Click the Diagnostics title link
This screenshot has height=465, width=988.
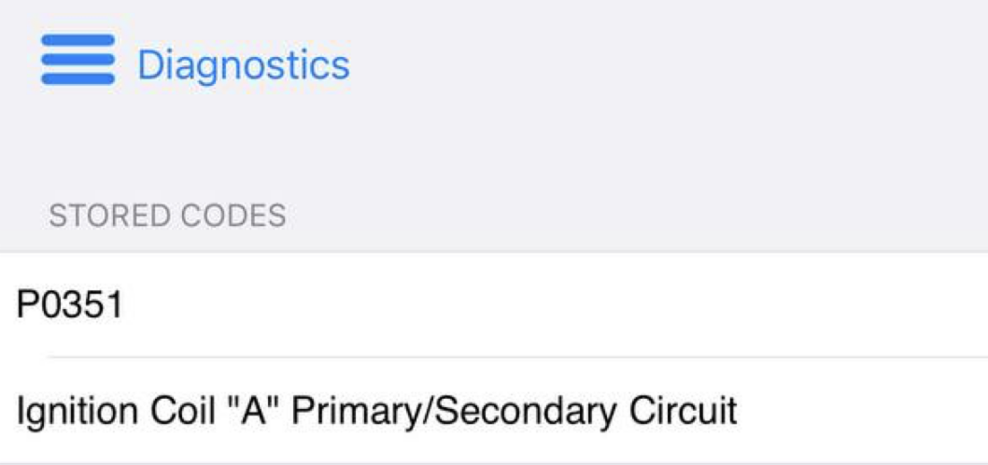click(243, 65)
